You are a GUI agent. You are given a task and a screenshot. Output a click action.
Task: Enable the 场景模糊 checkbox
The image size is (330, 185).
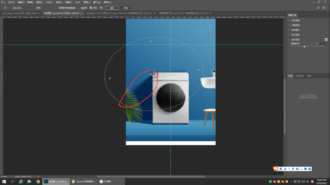point(326,20)
